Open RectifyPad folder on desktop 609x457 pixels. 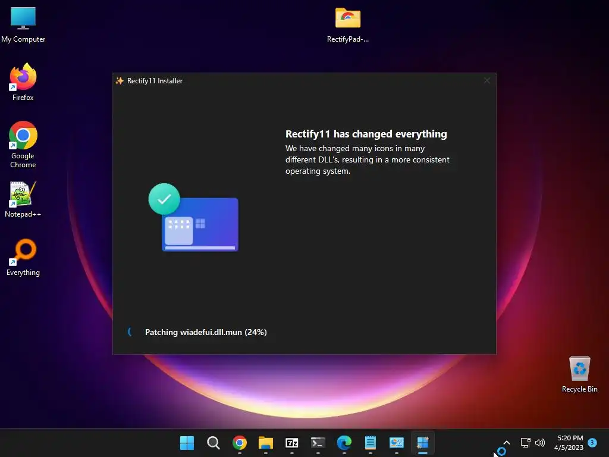tap(347, 25)
